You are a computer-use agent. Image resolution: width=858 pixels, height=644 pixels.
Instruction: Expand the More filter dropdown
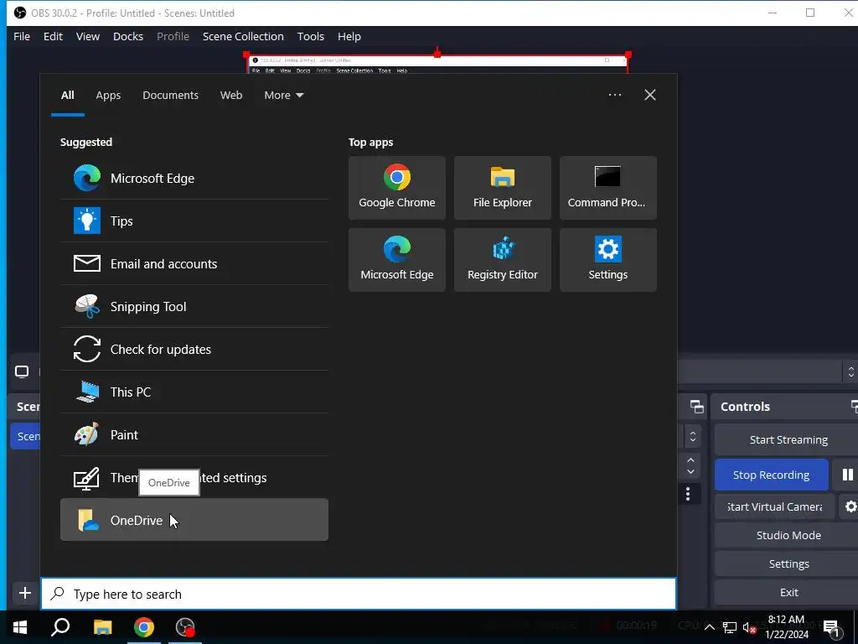coord(283,96)
